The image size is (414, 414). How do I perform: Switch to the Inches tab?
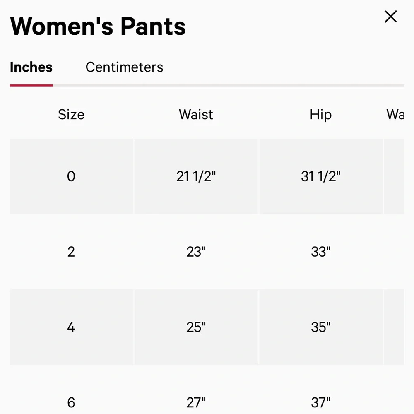click(31, 67)
